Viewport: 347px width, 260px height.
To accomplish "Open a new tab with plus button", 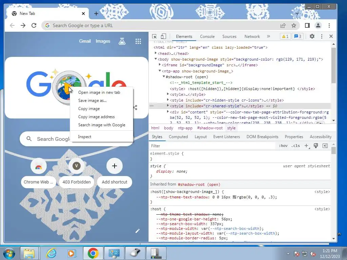I will tap(96, 14).
